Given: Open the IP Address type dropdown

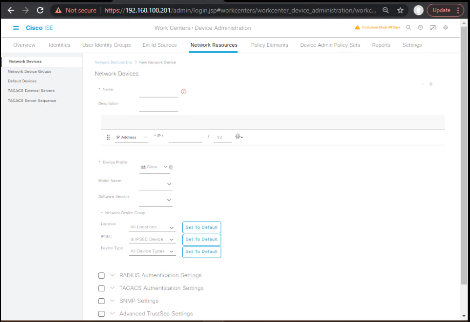Looking at the screenshot, I should coord(131,137).
